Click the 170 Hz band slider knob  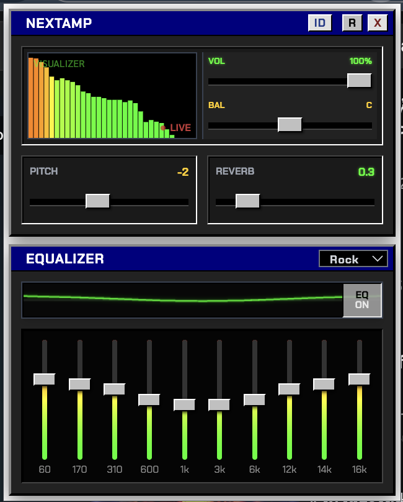tap(79, 384)
